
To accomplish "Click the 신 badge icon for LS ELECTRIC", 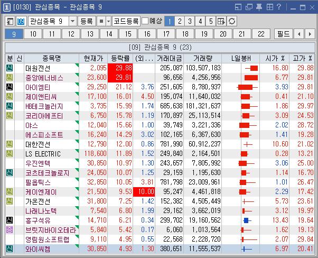I will click(x=10, y=154).
